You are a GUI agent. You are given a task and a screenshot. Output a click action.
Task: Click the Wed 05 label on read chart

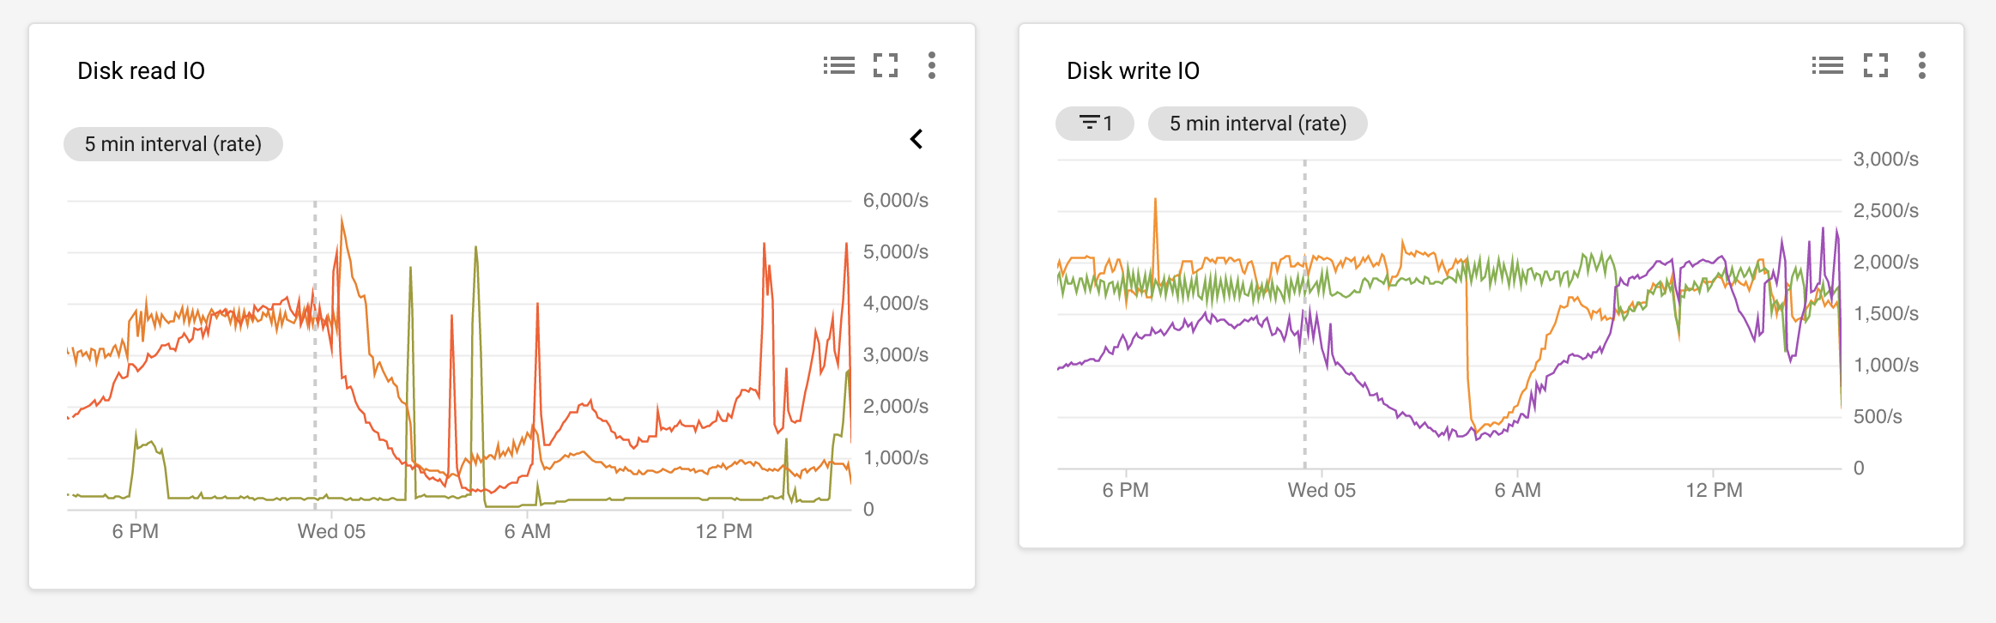coord(331,531)
